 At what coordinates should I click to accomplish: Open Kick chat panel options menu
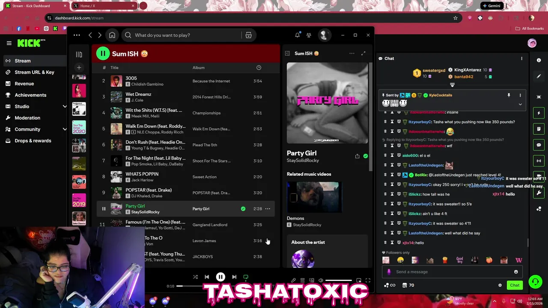click(521, 59)
